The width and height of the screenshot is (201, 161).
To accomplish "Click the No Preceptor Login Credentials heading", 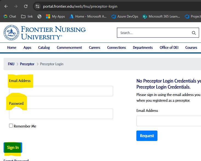I will coord(169,84).
